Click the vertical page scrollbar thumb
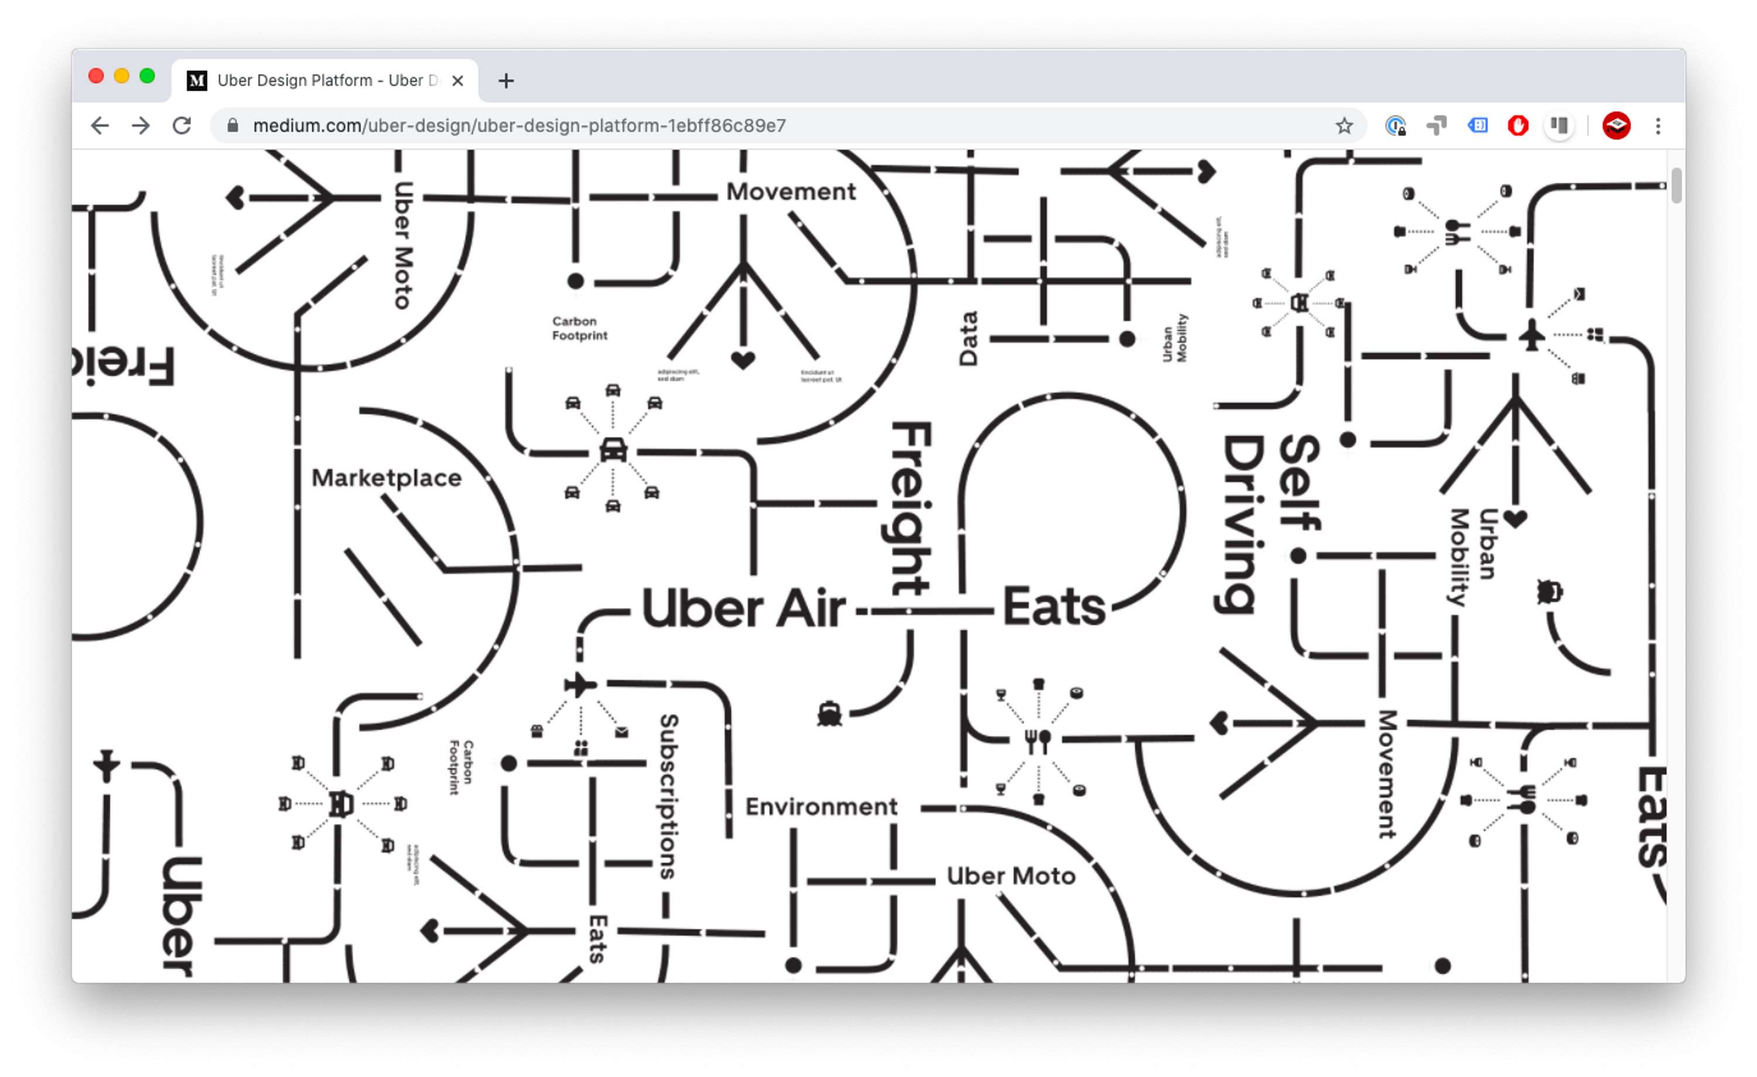 [x=1676, y=186]
